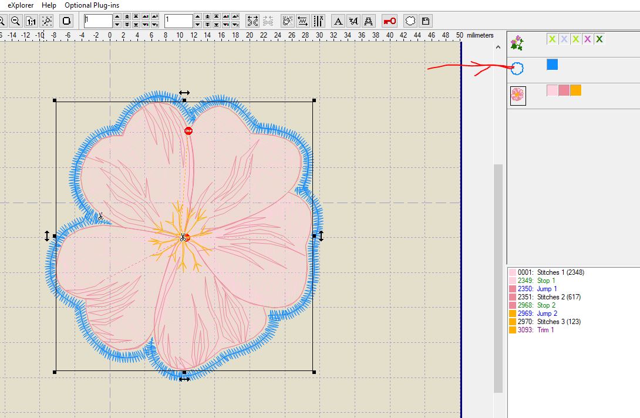Click up arrow beside first number field

click(117, 17)
